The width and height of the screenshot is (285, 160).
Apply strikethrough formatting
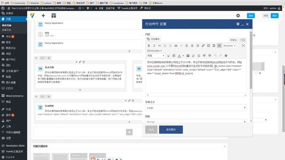159,46
